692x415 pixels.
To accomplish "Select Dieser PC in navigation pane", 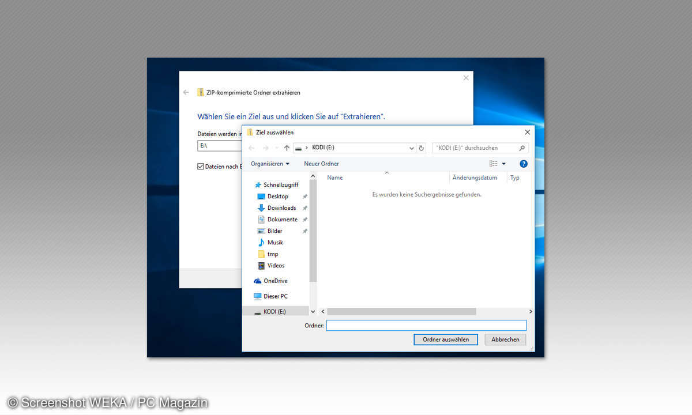I will click(x=270, y=296).
